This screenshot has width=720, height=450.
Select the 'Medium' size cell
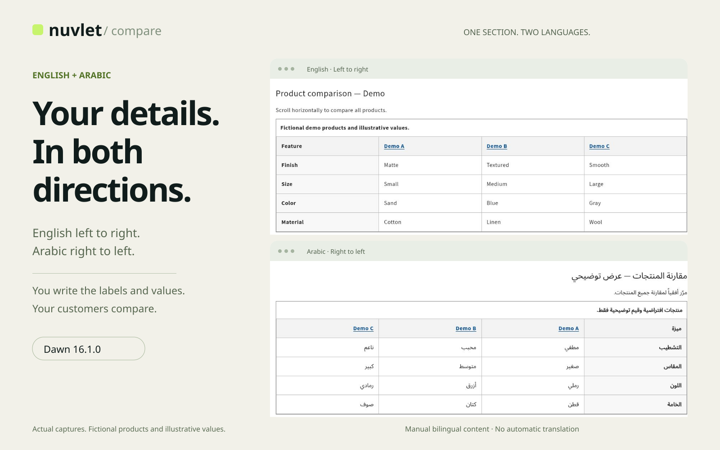[533, 184]
